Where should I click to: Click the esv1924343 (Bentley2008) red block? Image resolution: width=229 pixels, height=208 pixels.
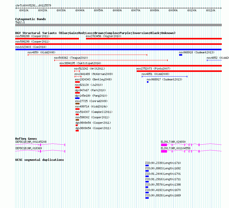77,82
